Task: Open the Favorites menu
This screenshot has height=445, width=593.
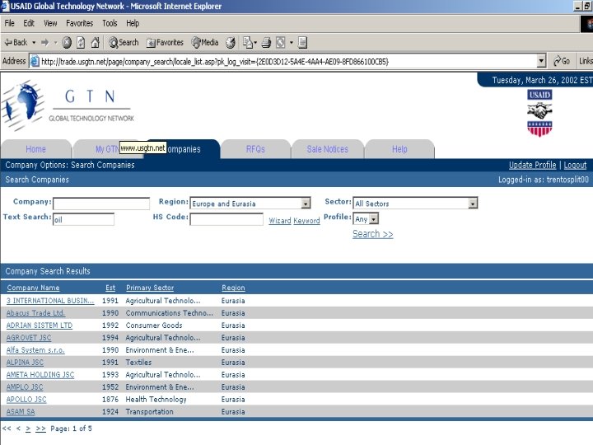Action: [x=79, y=23]
